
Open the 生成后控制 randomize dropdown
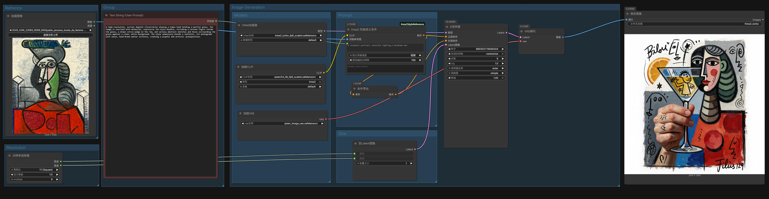[476, 54]
